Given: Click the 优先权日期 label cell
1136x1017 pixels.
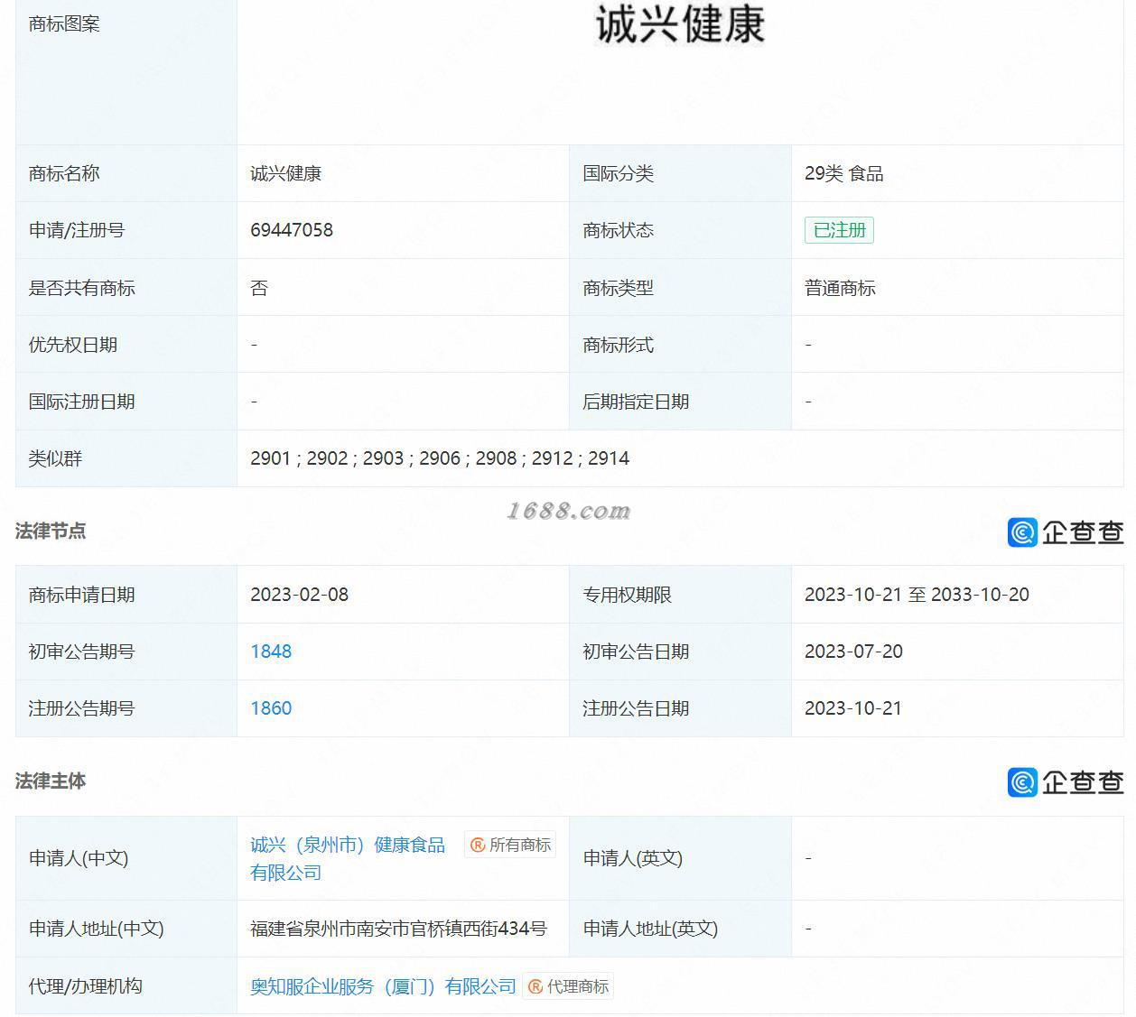Looking at the screenshot, I should 126,345.
